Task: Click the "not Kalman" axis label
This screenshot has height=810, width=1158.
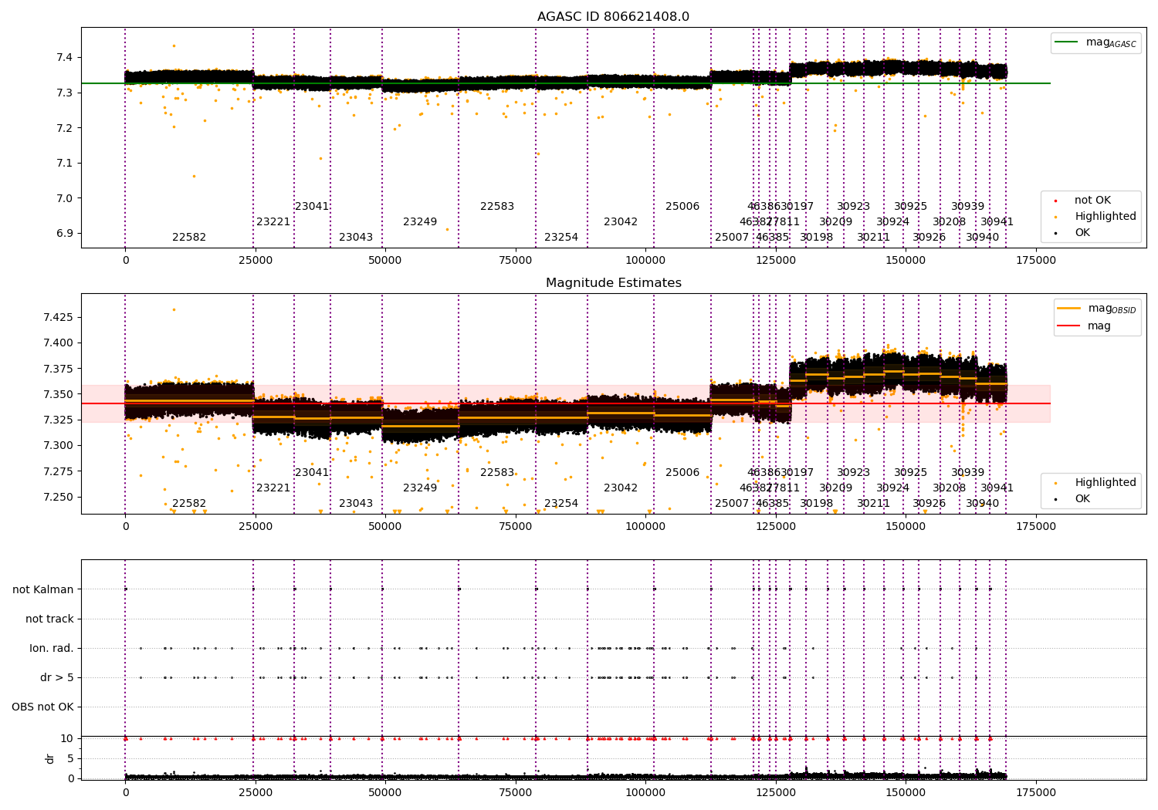Action: click(x=43, y=589)
